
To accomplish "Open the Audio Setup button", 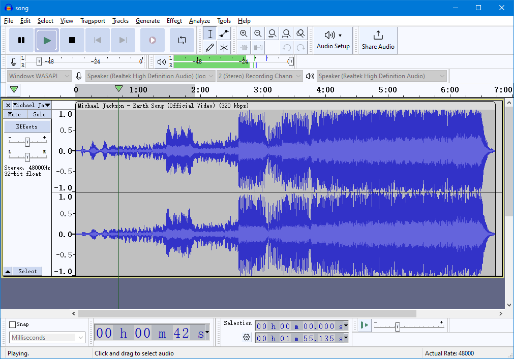I will 333,40.
